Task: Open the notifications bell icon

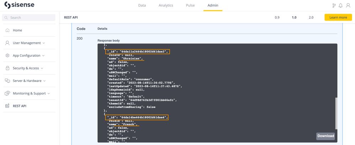Action: click(x=341, y=6)
